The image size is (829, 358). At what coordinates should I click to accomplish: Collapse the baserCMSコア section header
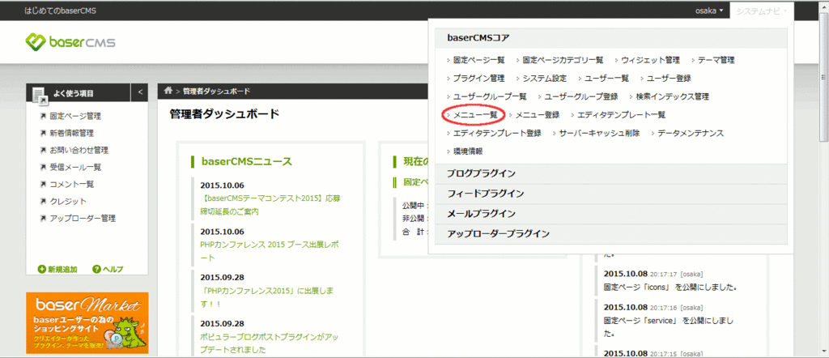(610, 37)
